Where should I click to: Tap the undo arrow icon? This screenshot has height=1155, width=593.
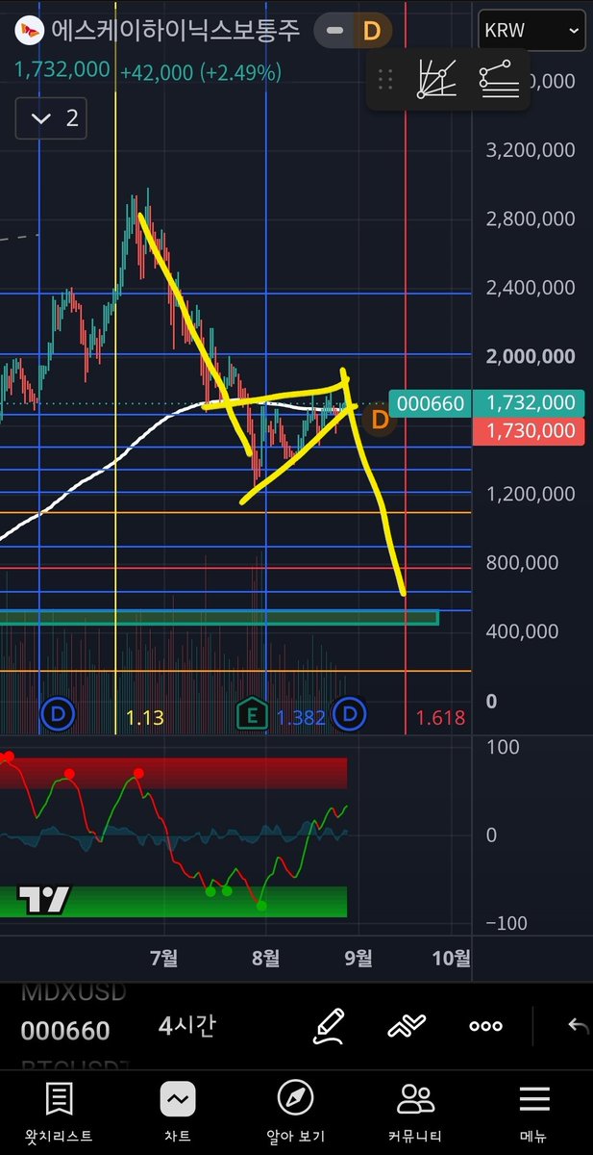click(578, 1026)
